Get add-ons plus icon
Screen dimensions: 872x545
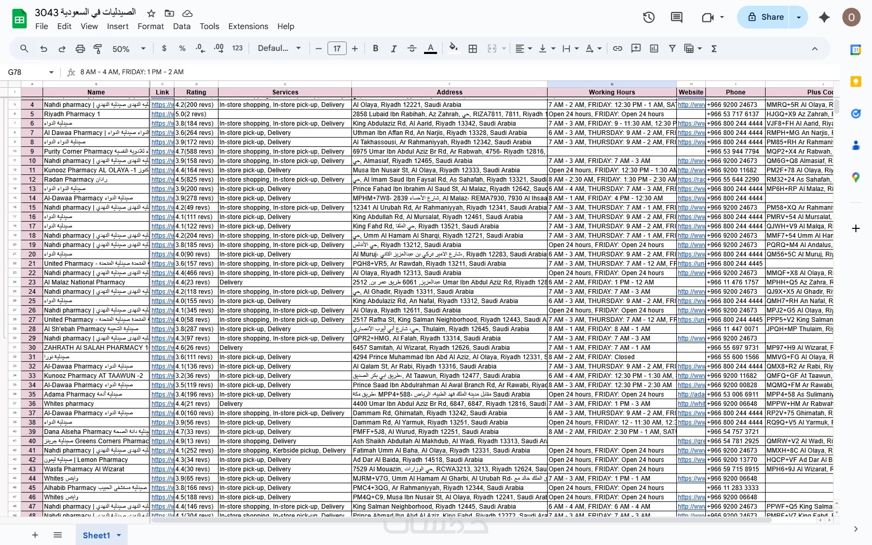(x=856, y=228)
